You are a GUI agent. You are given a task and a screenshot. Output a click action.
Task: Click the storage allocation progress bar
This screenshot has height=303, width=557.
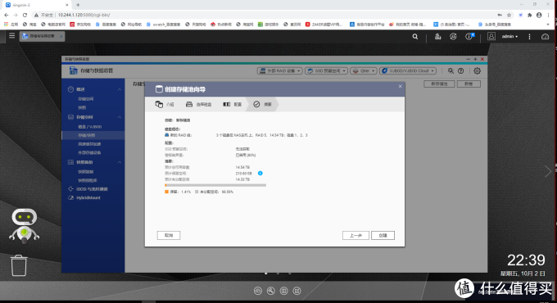pos(215,185)
